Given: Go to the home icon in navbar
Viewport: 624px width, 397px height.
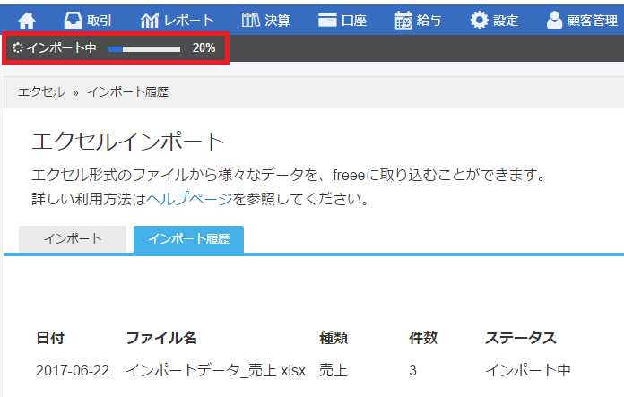Looking at the screenshot, I should click(27, 21).
